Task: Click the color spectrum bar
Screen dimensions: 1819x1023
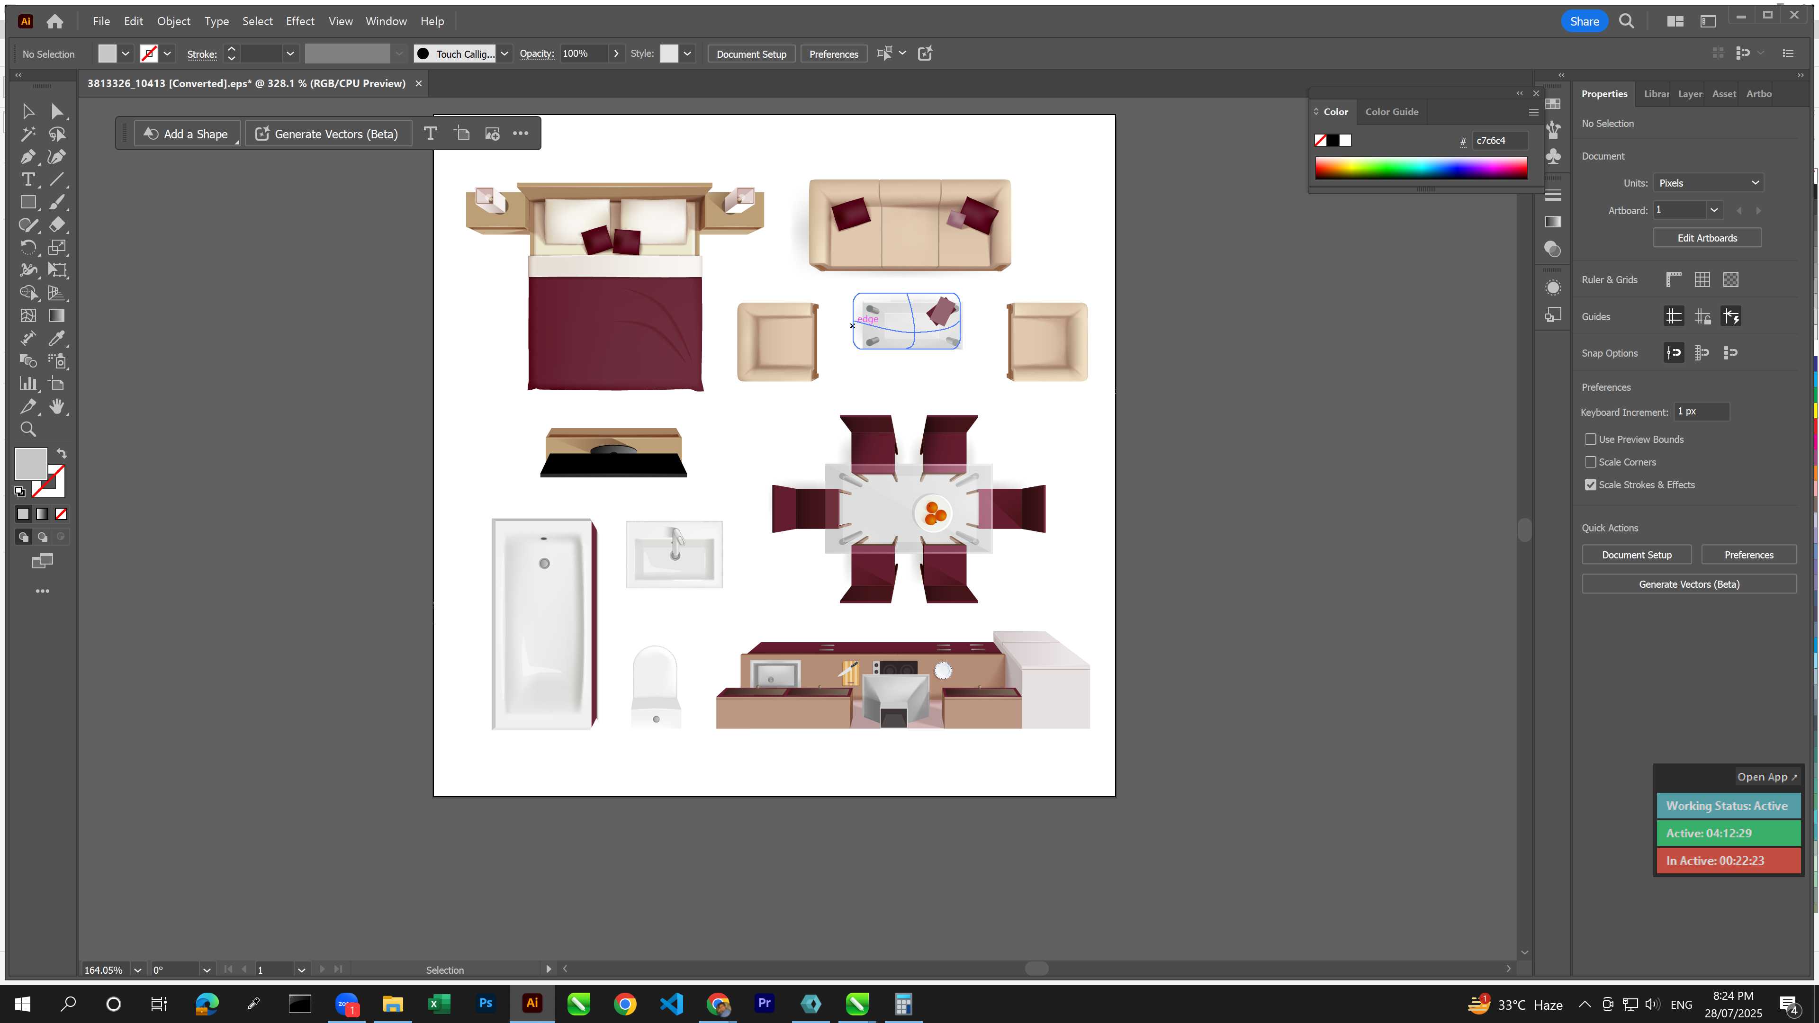Action: (1421, 168)
